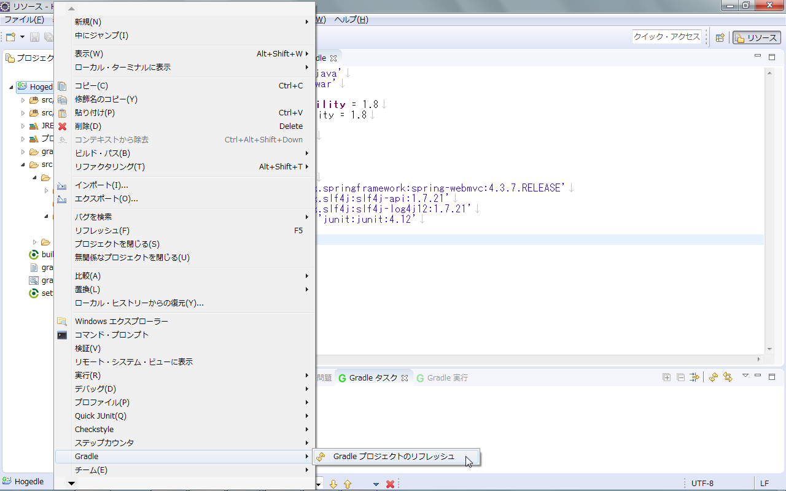Expand the gradle folder node in project explorer
Viewport: 786px width, 491px height.
tap(22, 152)
